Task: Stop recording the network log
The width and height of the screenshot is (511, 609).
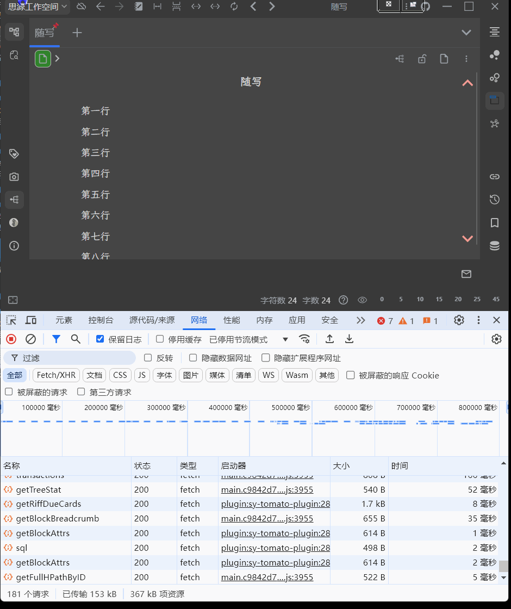Action: click(11, 339)
